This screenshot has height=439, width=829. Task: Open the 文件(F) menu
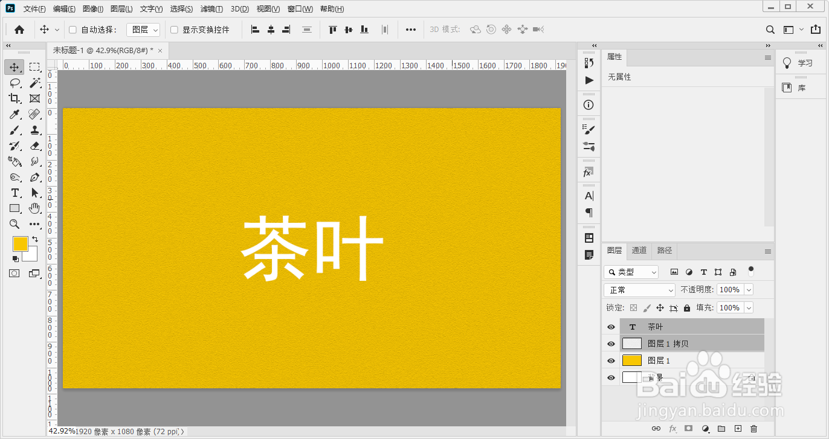[34, 9]
